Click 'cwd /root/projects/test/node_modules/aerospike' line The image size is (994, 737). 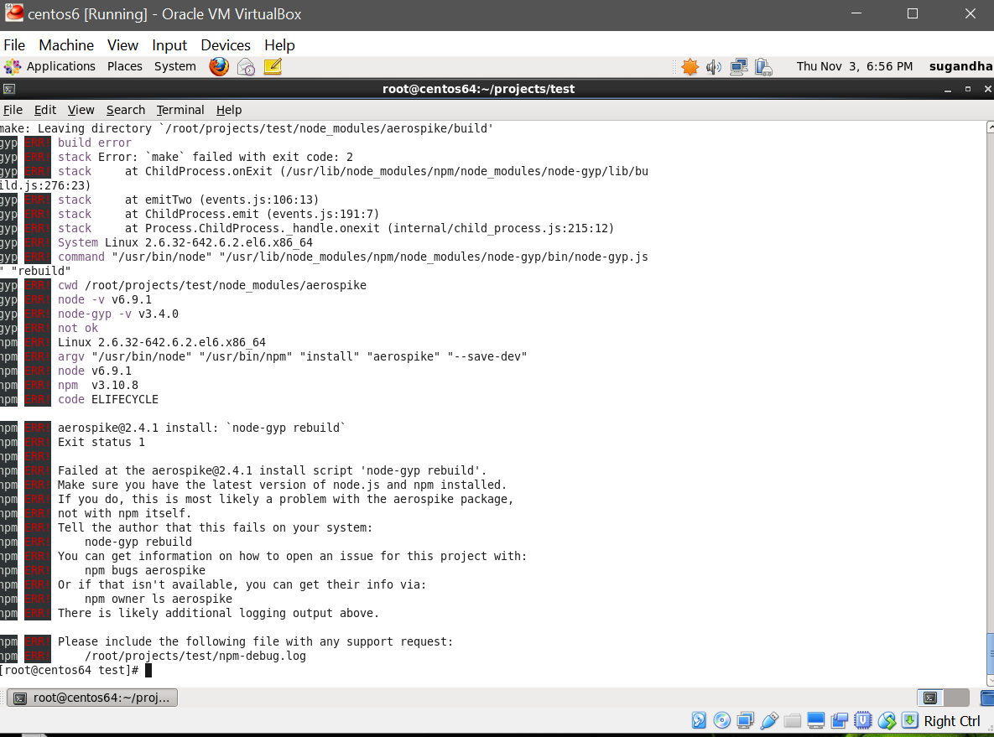211,285
